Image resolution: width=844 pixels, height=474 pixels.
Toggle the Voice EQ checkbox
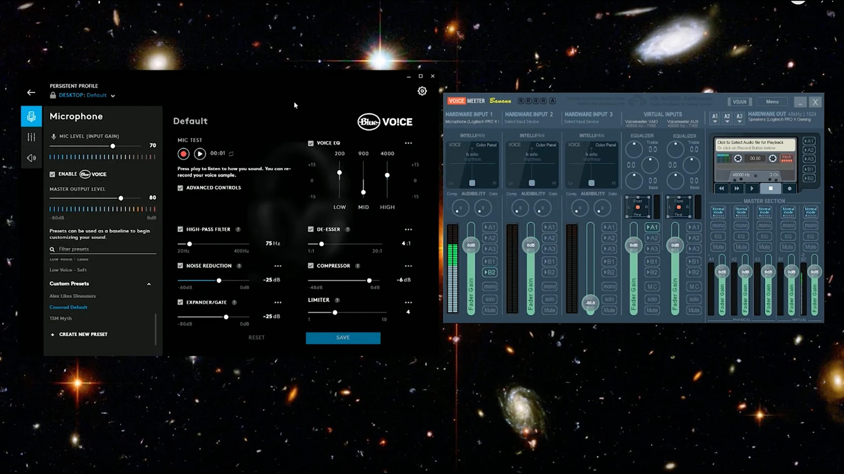click(311, 143)
